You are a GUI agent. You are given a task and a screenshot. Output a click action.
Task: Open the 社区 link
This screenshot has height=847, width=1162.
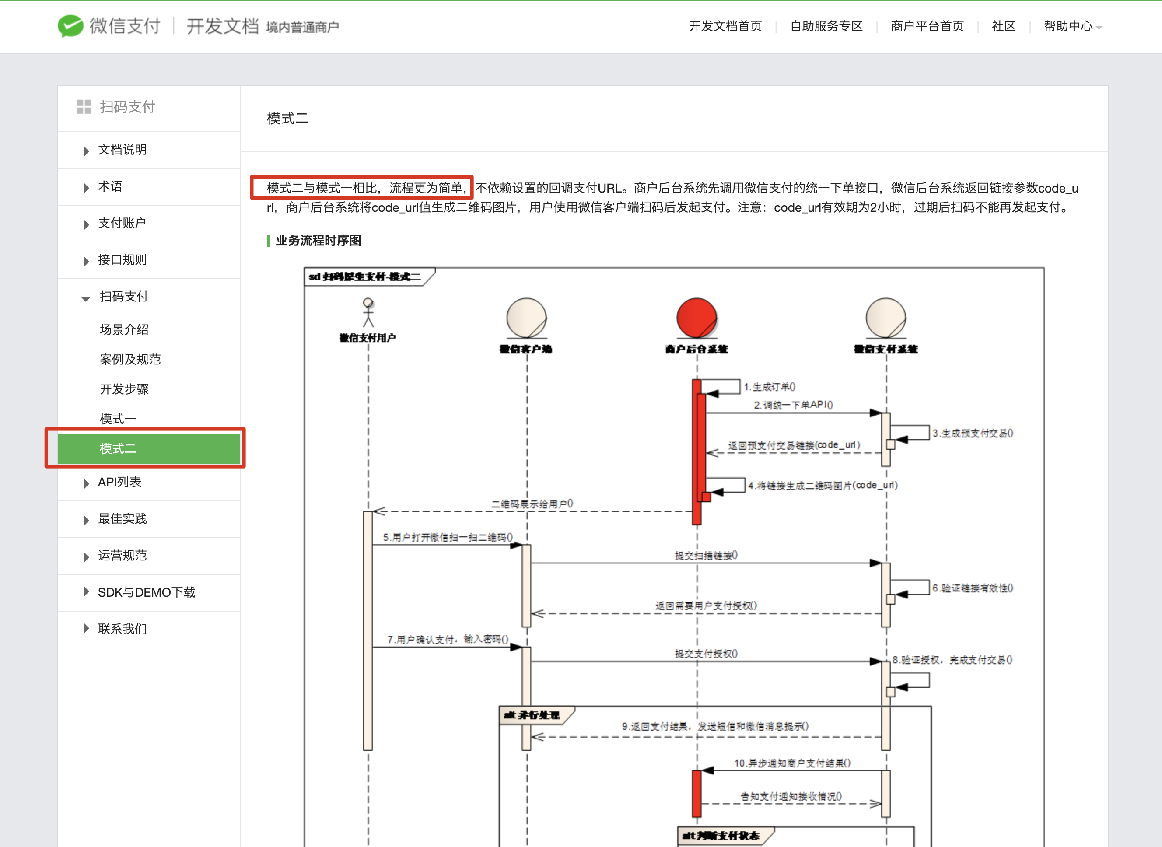[1003, 26]
